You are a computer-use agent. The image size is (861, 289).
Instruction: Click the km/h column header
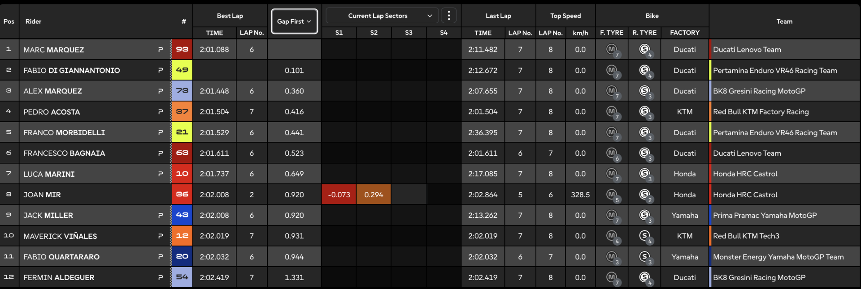580,33
